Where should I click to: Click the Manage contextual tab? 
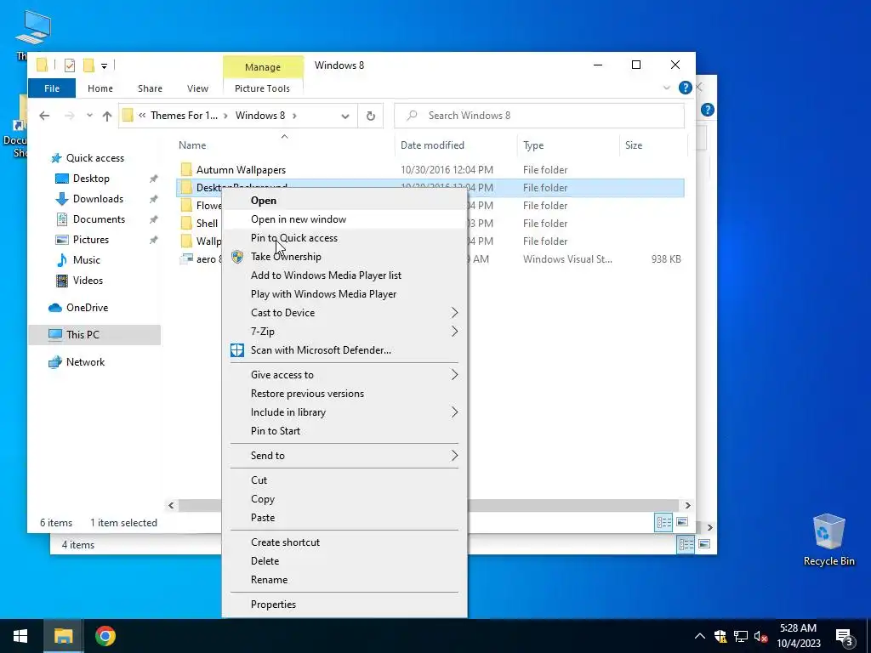[263, 67]
